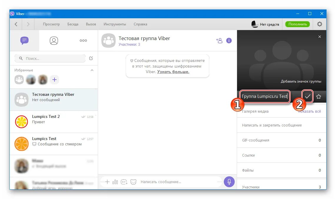Go back with the left arrow
The height and width of the screenshot is (199, 336).
[16, 24]
